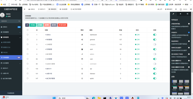193x99 pixels.
Task: Collapse the 权限管理 sidebar menu
Action: (x=11, y=37)
